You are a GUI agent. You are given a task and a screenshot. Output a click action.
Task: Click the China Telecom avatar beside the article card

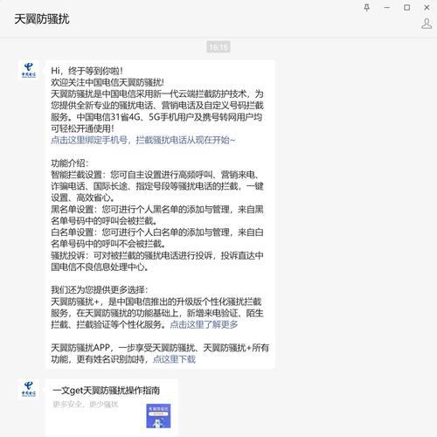[x=29, y=389]
